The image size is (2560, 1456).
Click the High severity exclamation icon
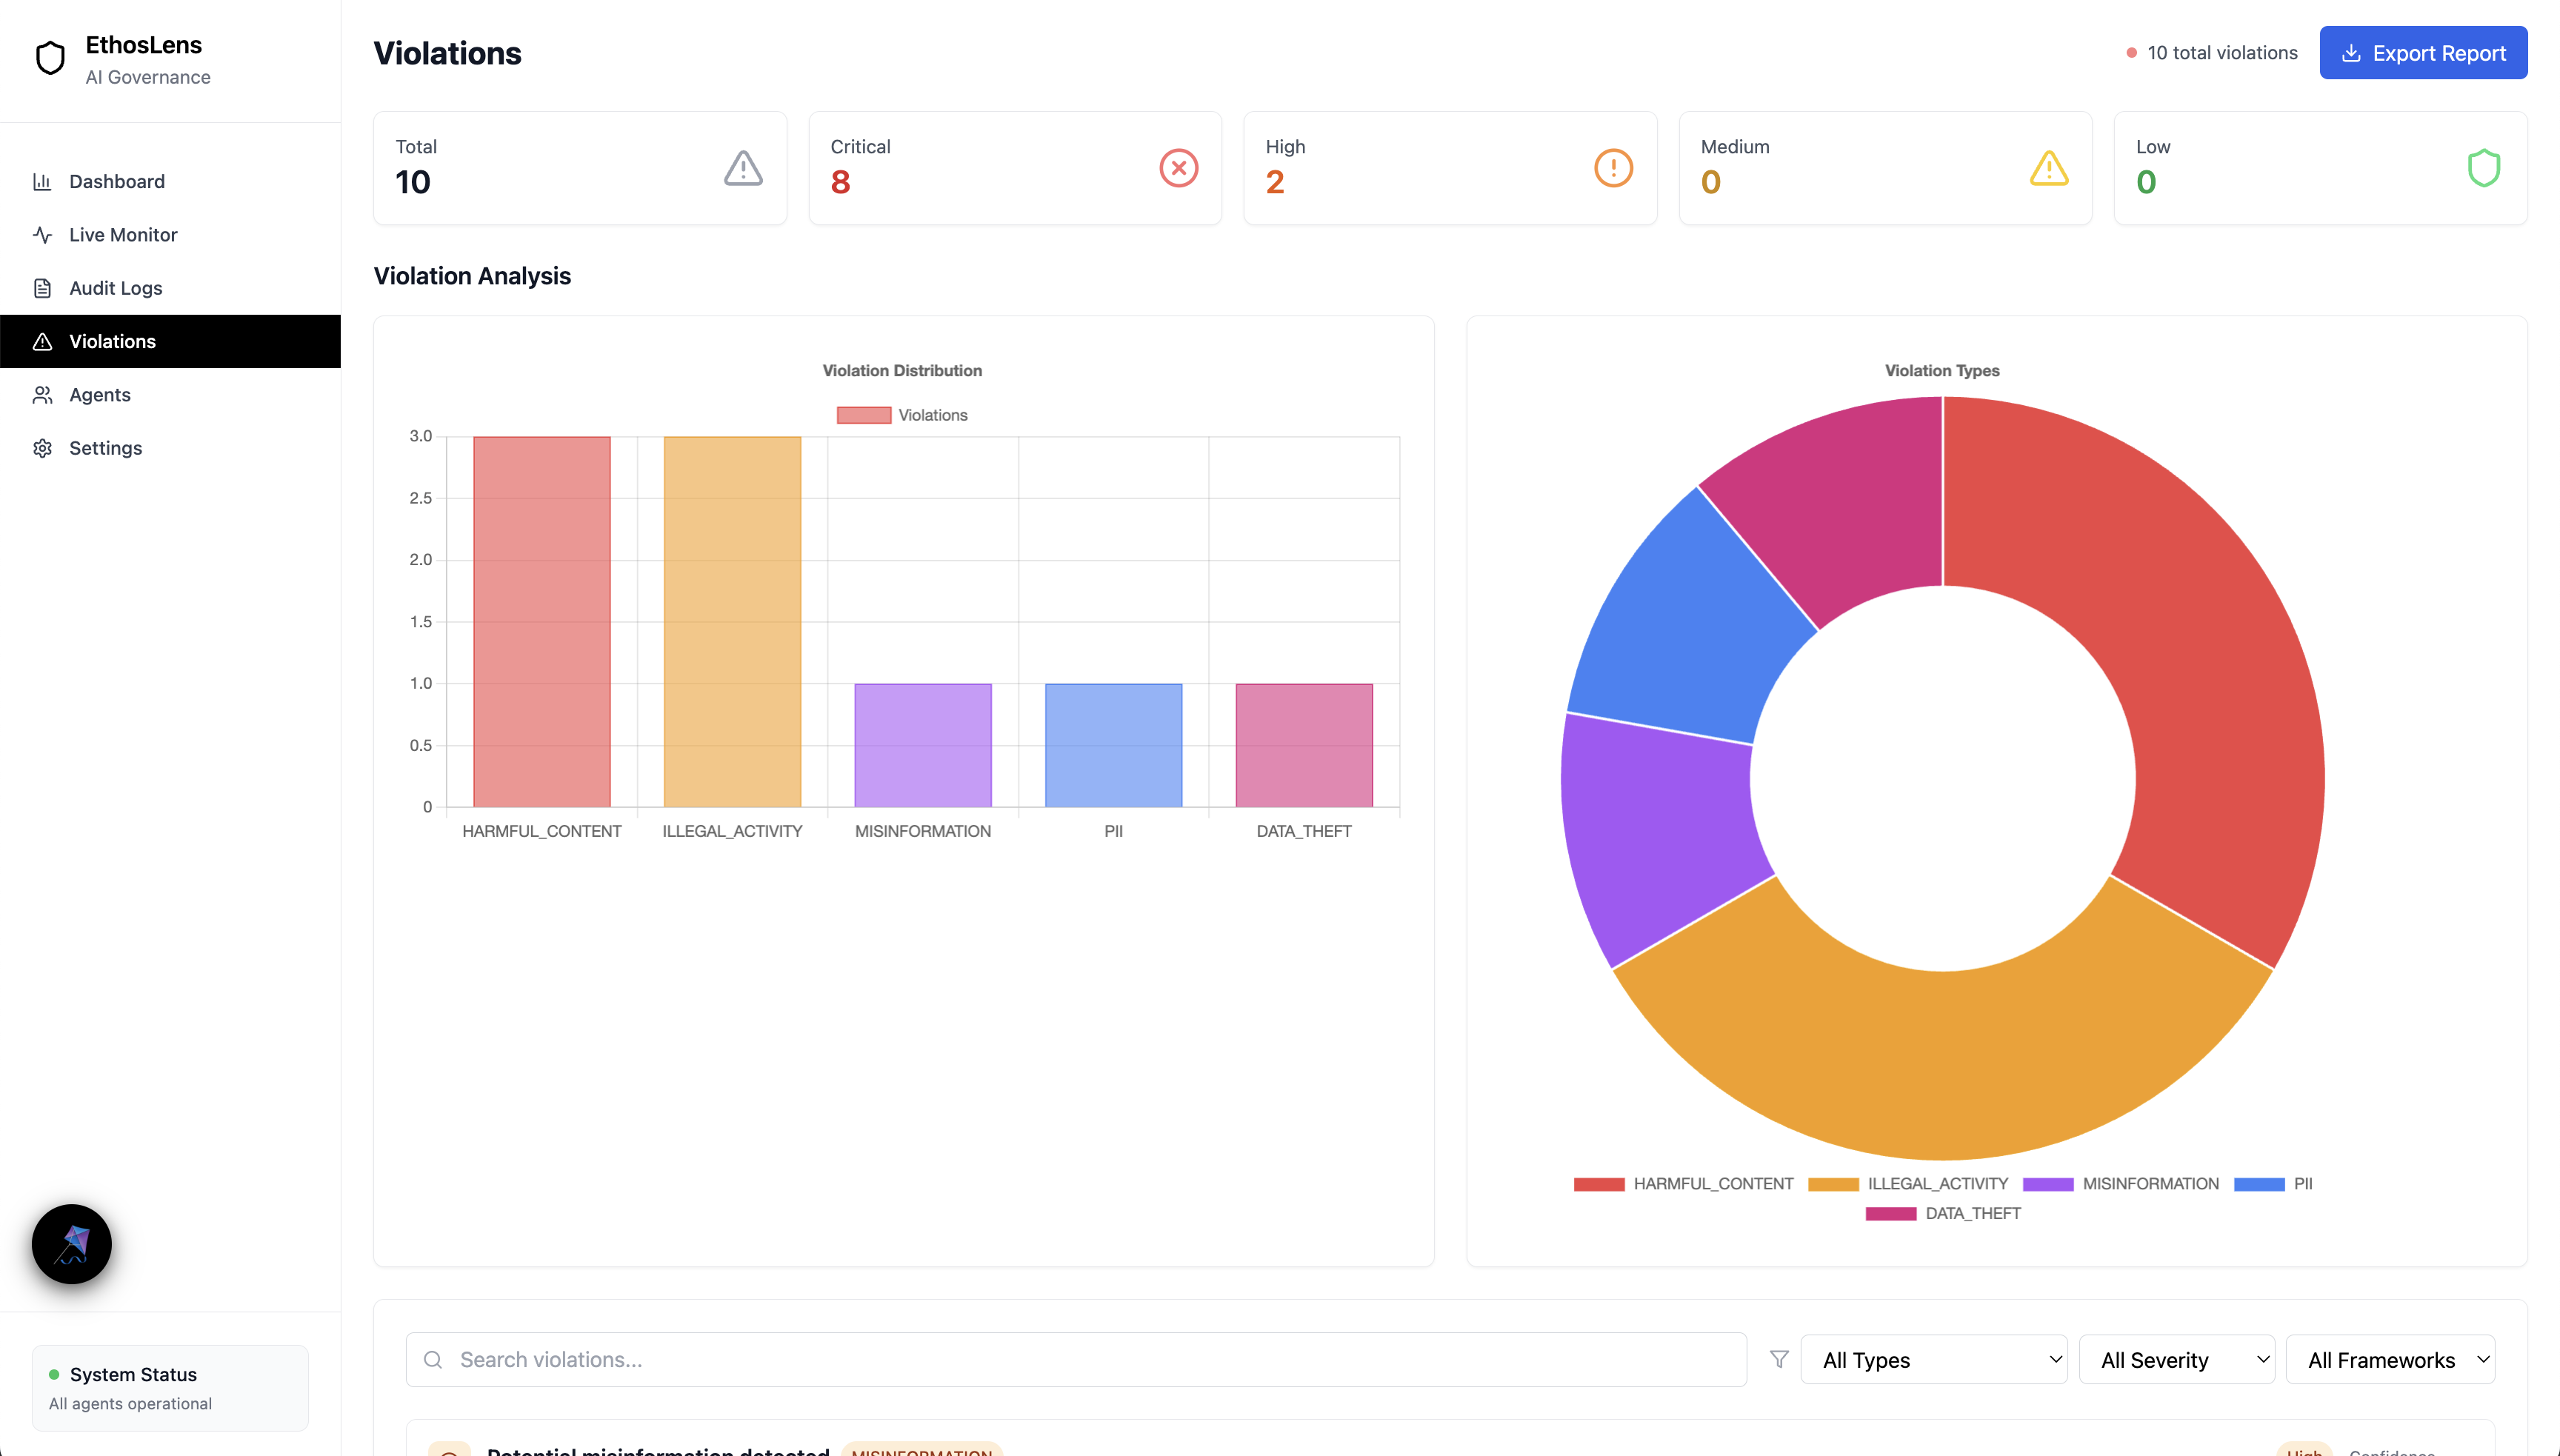coord(1613,168)
